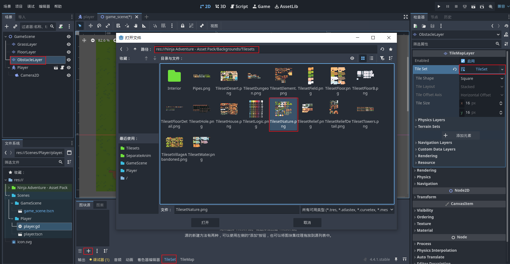Expand Physics Layers section
510x264 pixels.
click(x=431, y=120)
